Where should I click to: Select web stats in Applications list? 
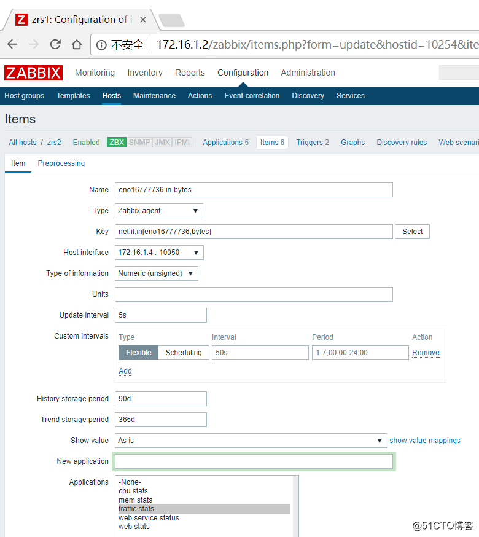[204, 527]
